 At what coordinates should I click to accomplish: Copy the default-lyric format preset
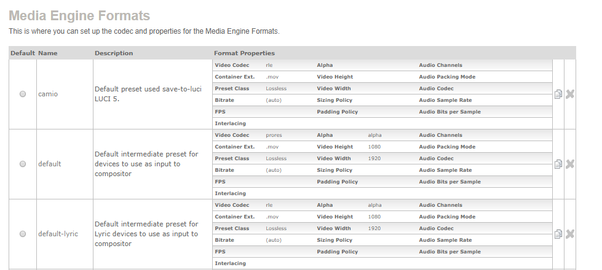pyautogui.click(x=558, y=234)
